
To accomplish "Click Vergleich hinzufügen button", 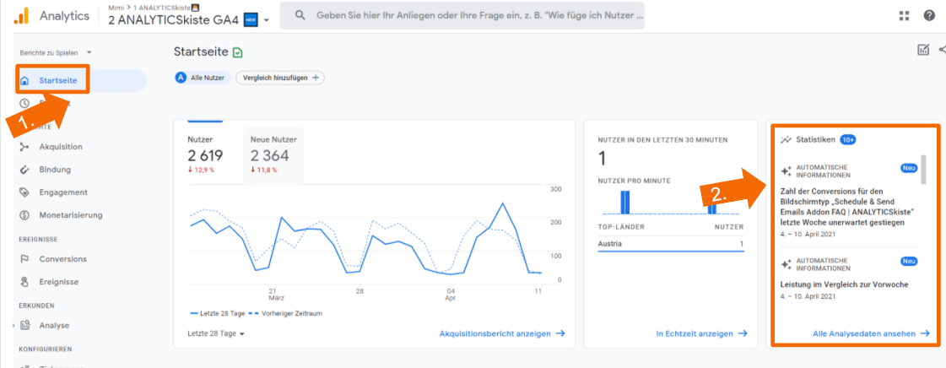I will (x=280, y=78).
